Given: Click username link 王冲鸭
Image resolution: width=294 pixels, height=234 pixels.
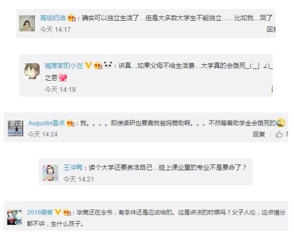Looking at the screenshot, I should click(x=73, y=167).
